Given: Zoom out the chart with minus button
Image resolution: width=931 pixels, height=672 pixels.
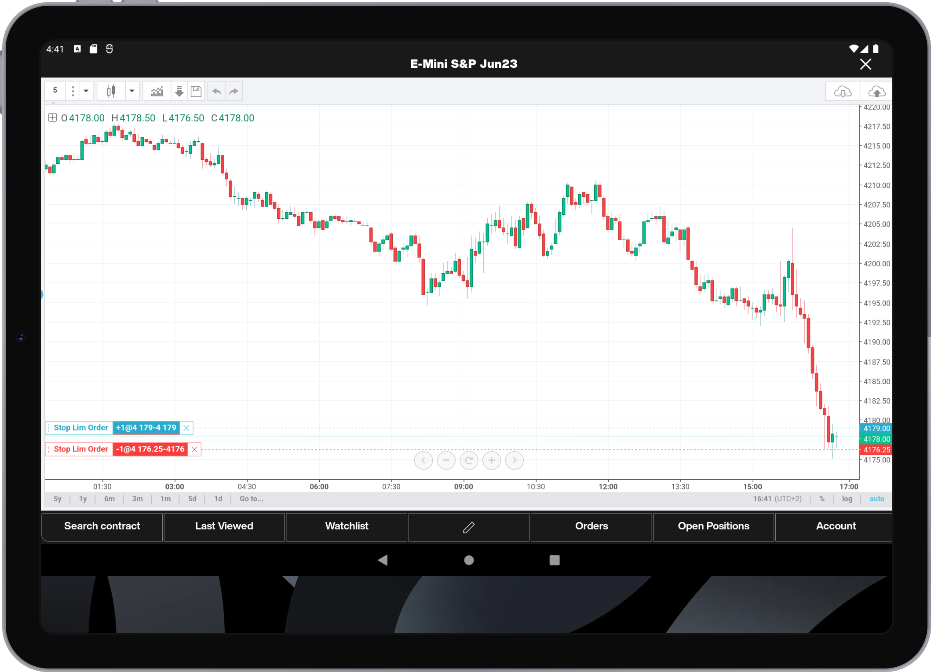Looking at the screenshot, I should pyautogui.click(x=446, y=460).
